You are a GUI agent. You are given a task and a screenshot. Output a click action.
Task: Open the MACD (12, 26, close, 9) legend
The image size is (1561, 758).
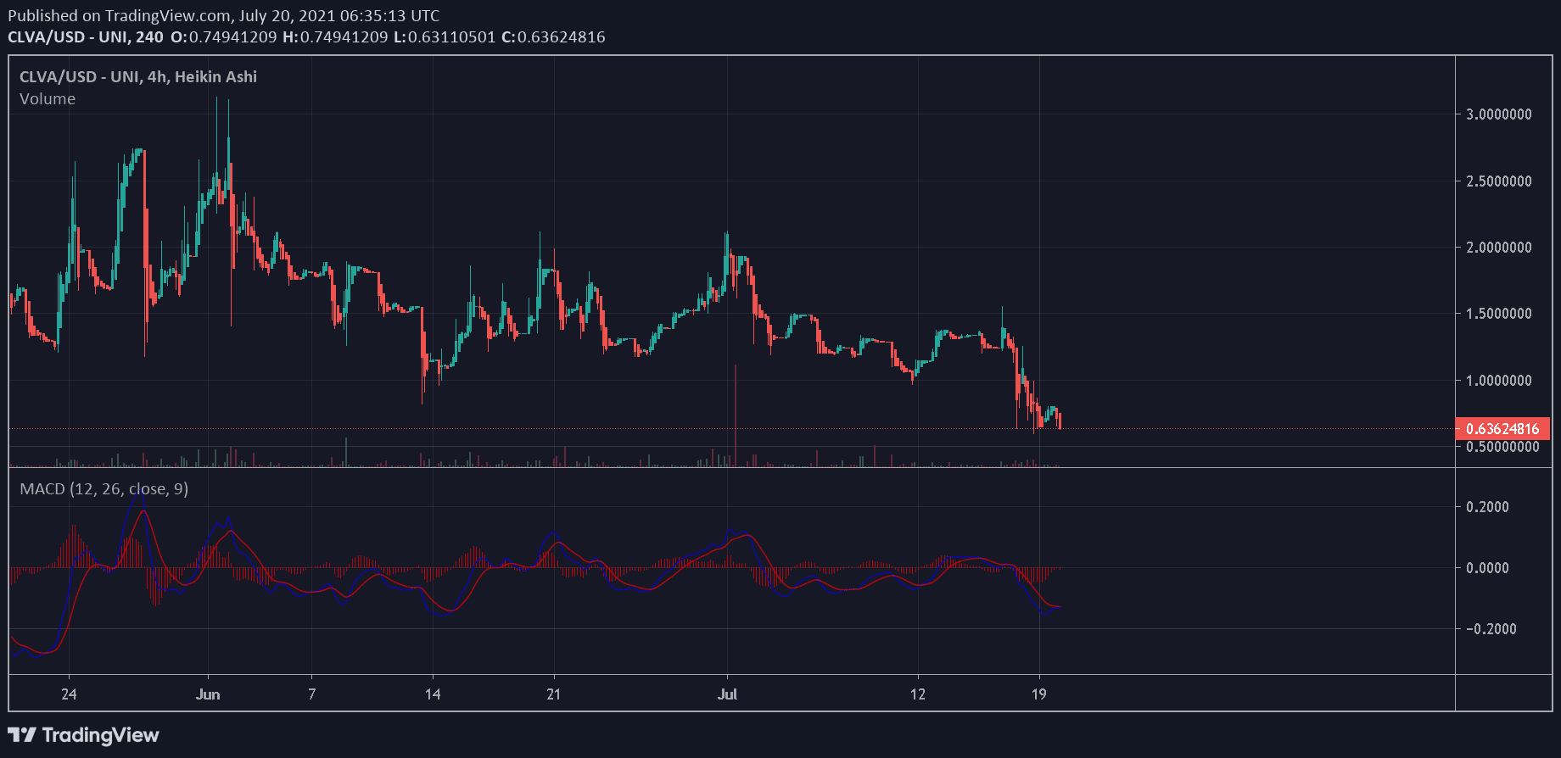(x=104, y=489)
